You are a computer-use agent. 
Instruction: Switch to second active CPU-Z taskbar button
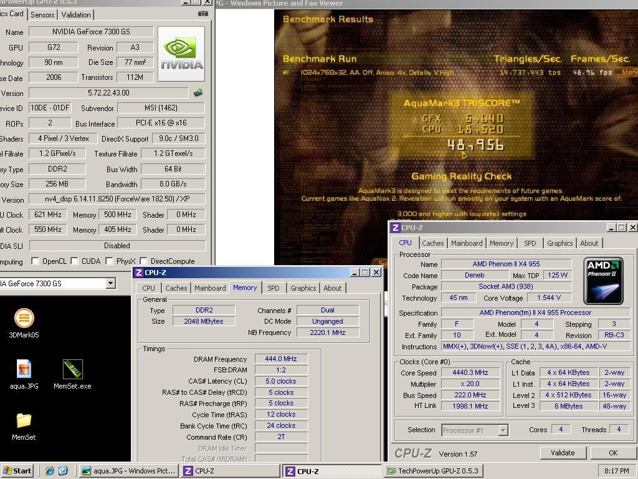point(333,471)
